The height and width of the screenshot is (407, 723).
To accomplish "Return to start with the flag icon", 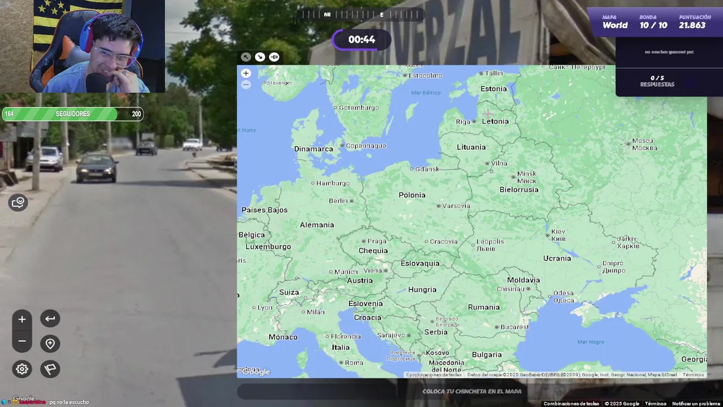I will pyautogui.click(x=50, y=369).
